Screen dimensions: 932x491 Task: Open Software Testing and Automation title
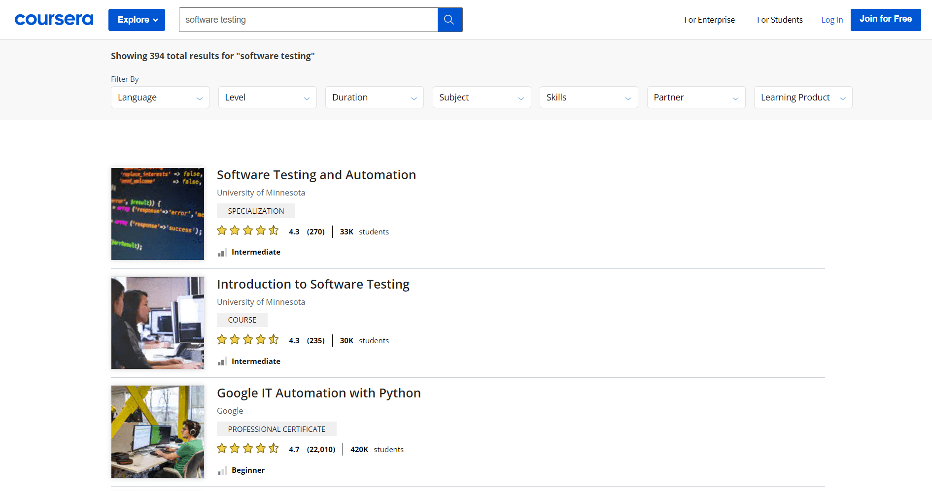point(316,175)
